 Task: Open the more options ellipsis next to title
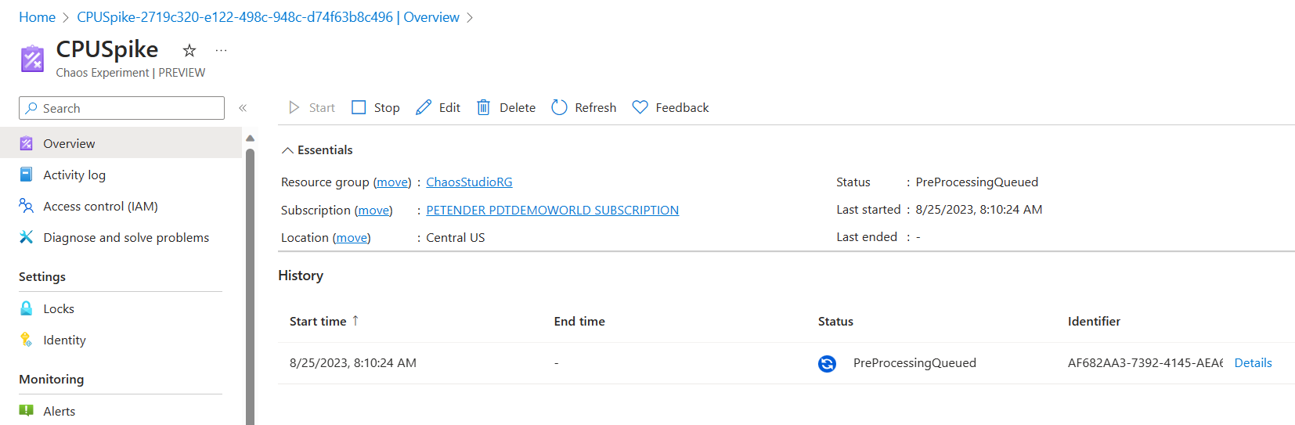[x=222, y=51]
